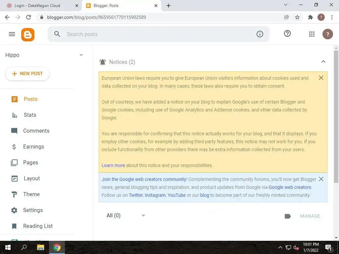Viewport: 339px width, 254px height.
Task: Click the Pages icon
Action: coord(14,163)
